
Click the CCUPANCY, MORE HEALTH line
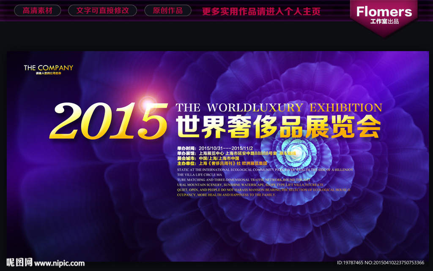(x=227, y=195)
